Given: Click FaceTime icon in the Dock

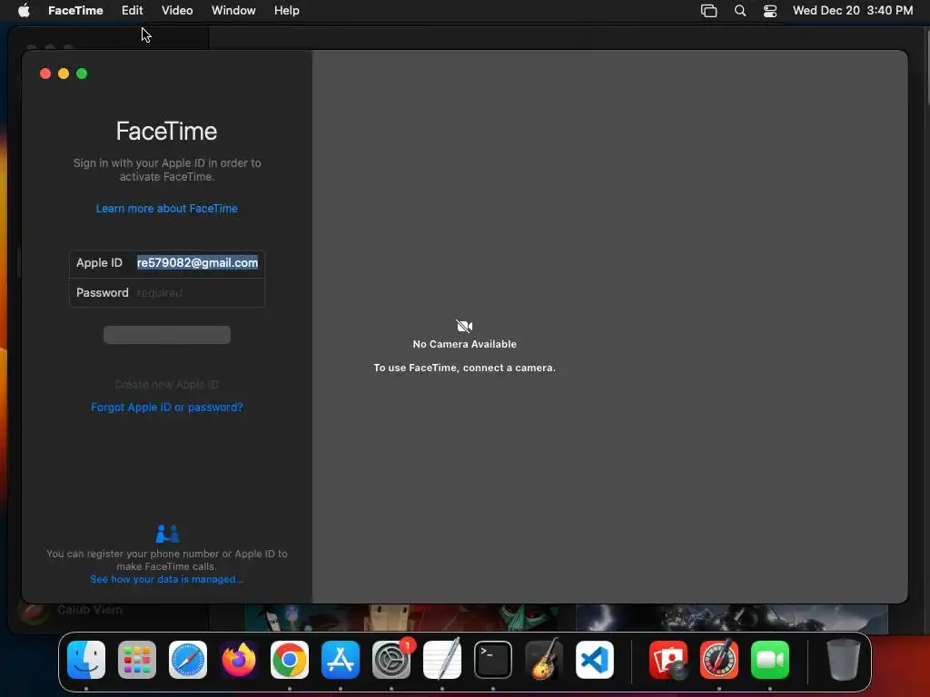Looking at the screenshot, I should click(x=770, y=660).
